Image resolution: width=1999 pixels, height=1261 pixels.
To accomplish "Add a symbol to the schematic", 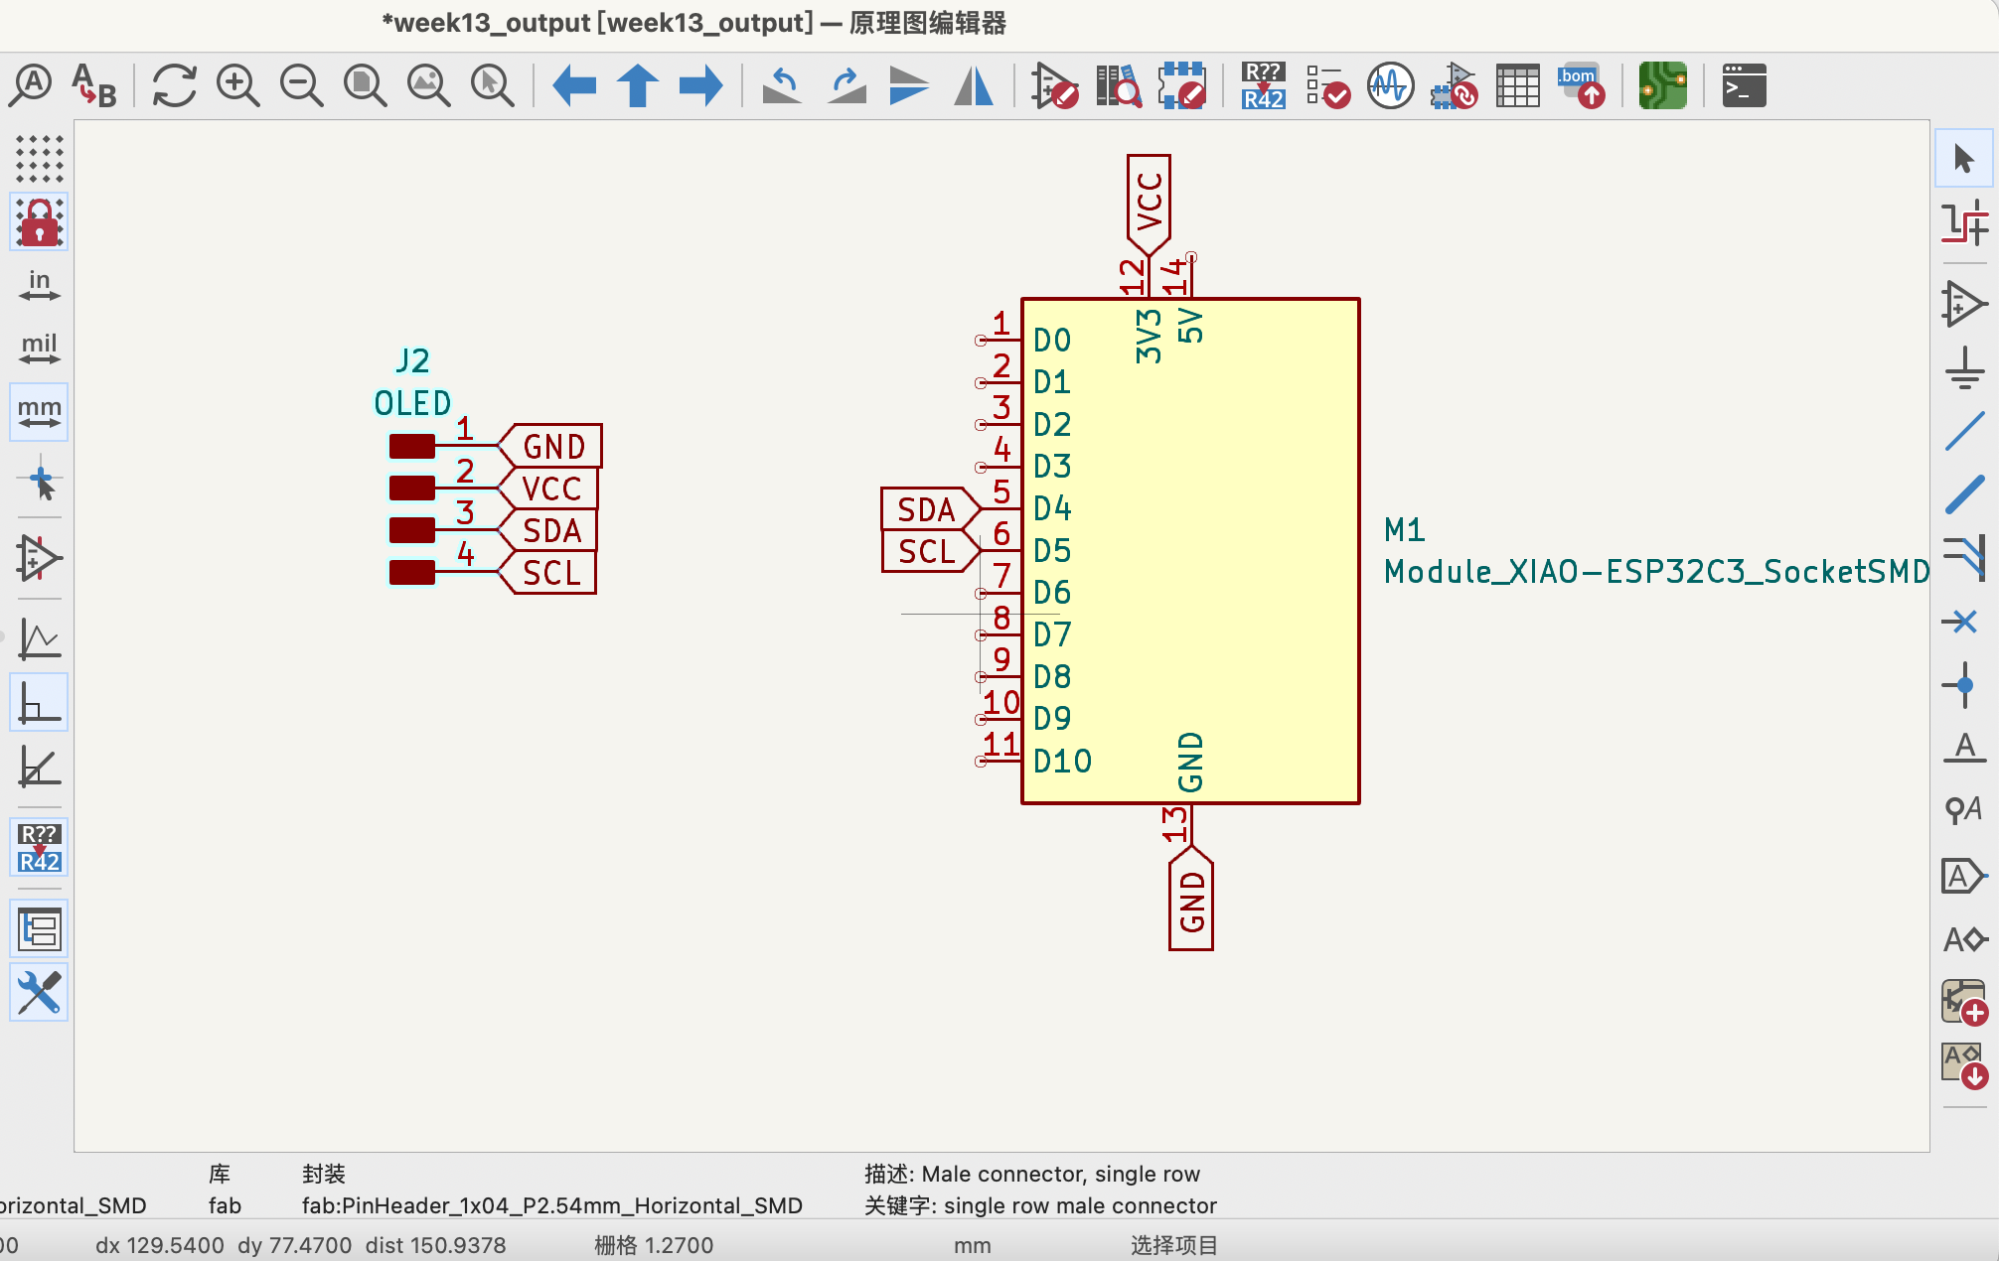I will click(1964, 304).
